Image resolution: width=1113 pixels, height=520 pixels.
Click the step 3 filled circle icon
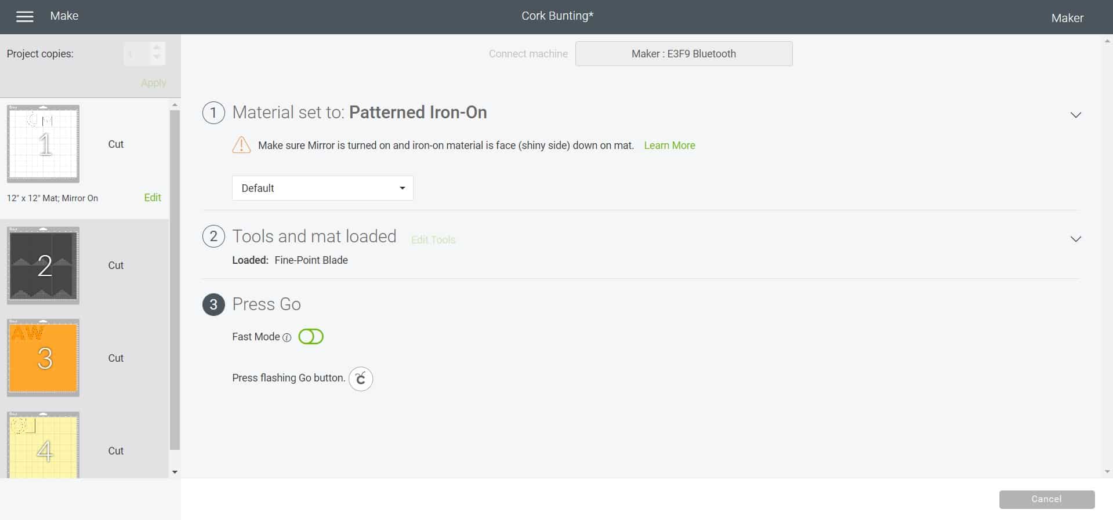[213, 304]
